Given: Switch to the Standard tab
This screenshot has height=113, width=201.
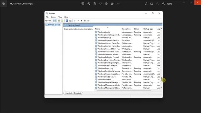Looking at the screenshot, I should [78, 93].
